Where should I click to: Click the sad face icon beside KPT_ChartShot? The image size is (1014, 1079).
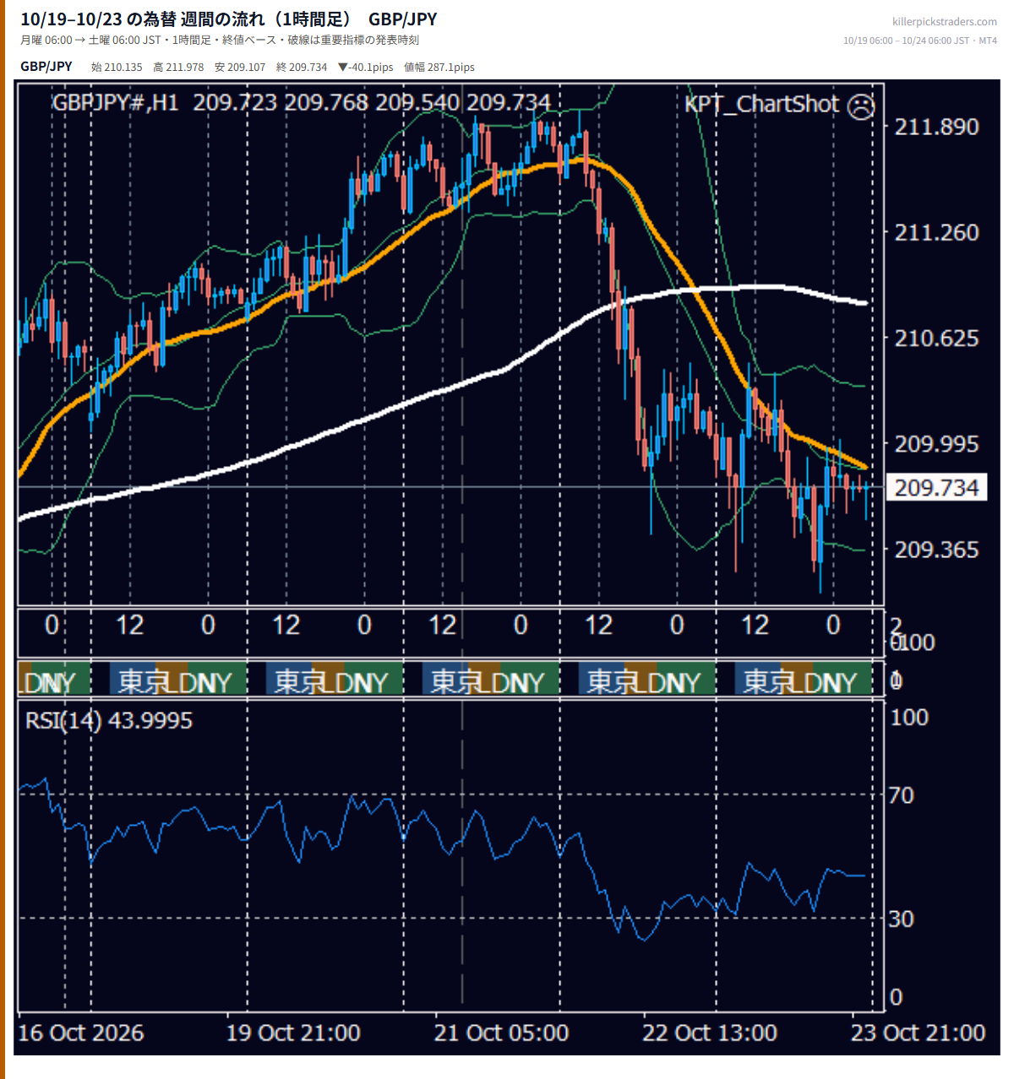(x=860, y=106)
